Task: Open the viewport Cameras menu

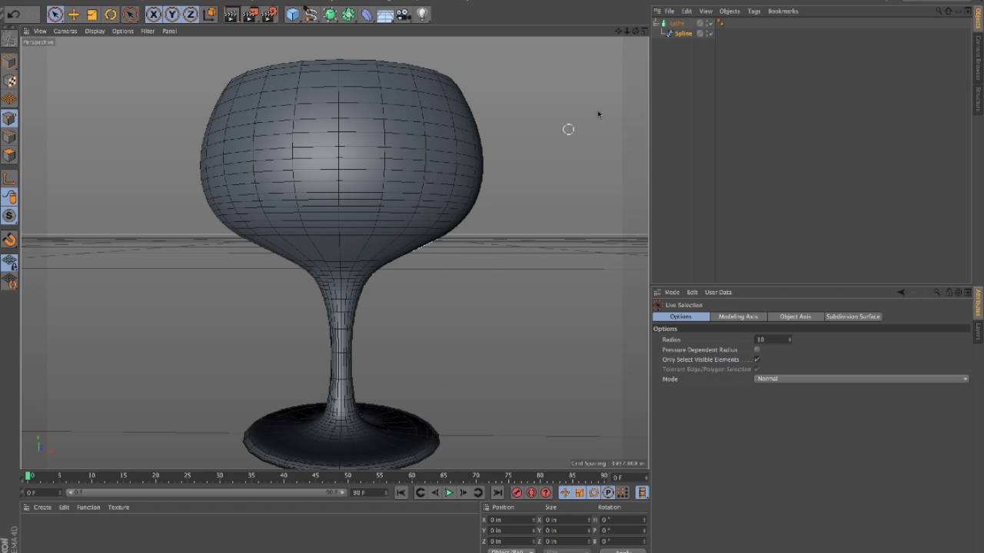Action: (65, 31)
